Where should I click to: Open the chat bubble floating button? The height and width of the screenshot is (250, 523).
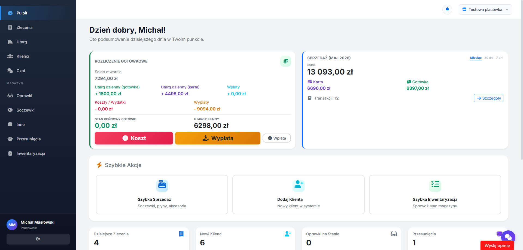pos(508,237)
